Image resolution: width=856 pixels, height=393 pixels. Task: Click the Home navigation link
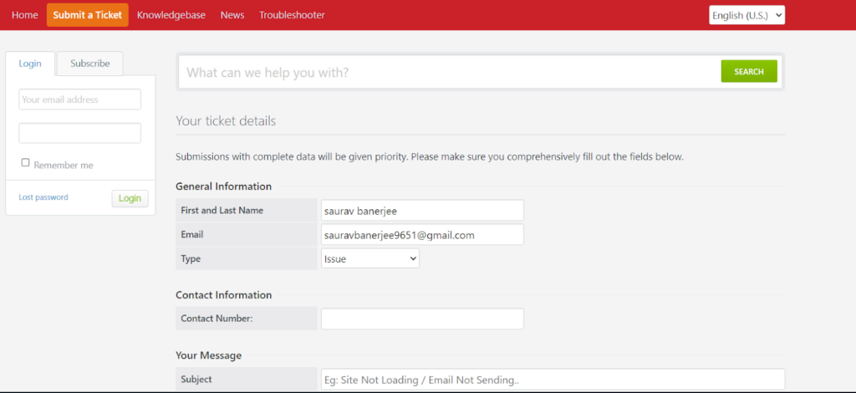pyautogui.click(x=24, y=15)
